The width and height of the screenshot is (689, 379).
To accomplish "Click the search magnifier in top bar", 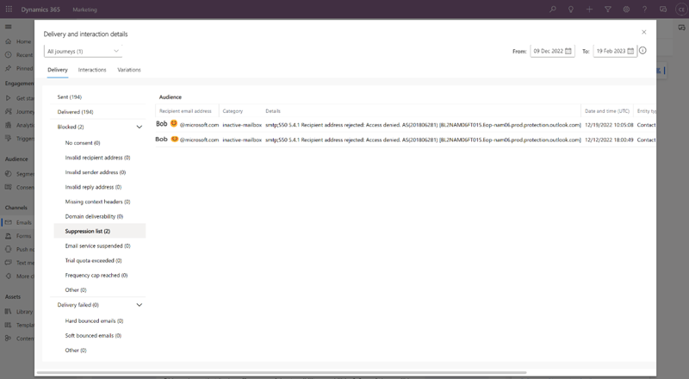I will tap(553, 9).
